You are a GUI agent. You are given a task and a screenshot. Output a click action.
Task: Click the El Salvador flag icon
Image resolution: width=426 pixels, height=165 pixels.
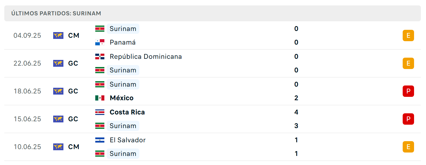coord(100,140)
